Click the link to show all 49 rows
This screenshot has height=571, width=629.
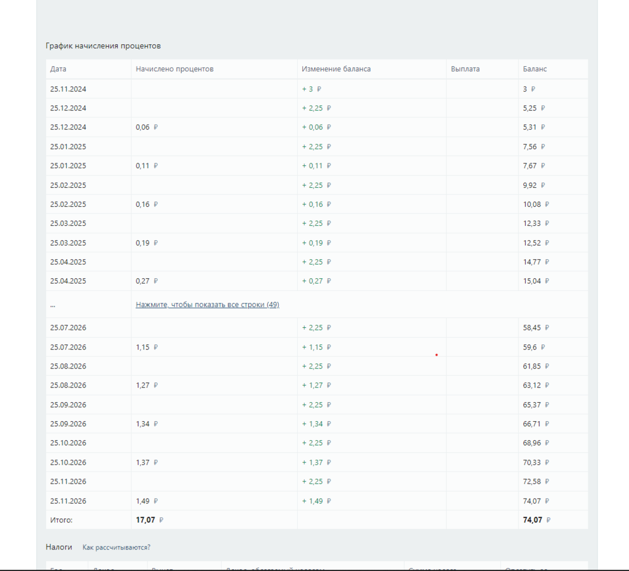(x=207, y=305)
